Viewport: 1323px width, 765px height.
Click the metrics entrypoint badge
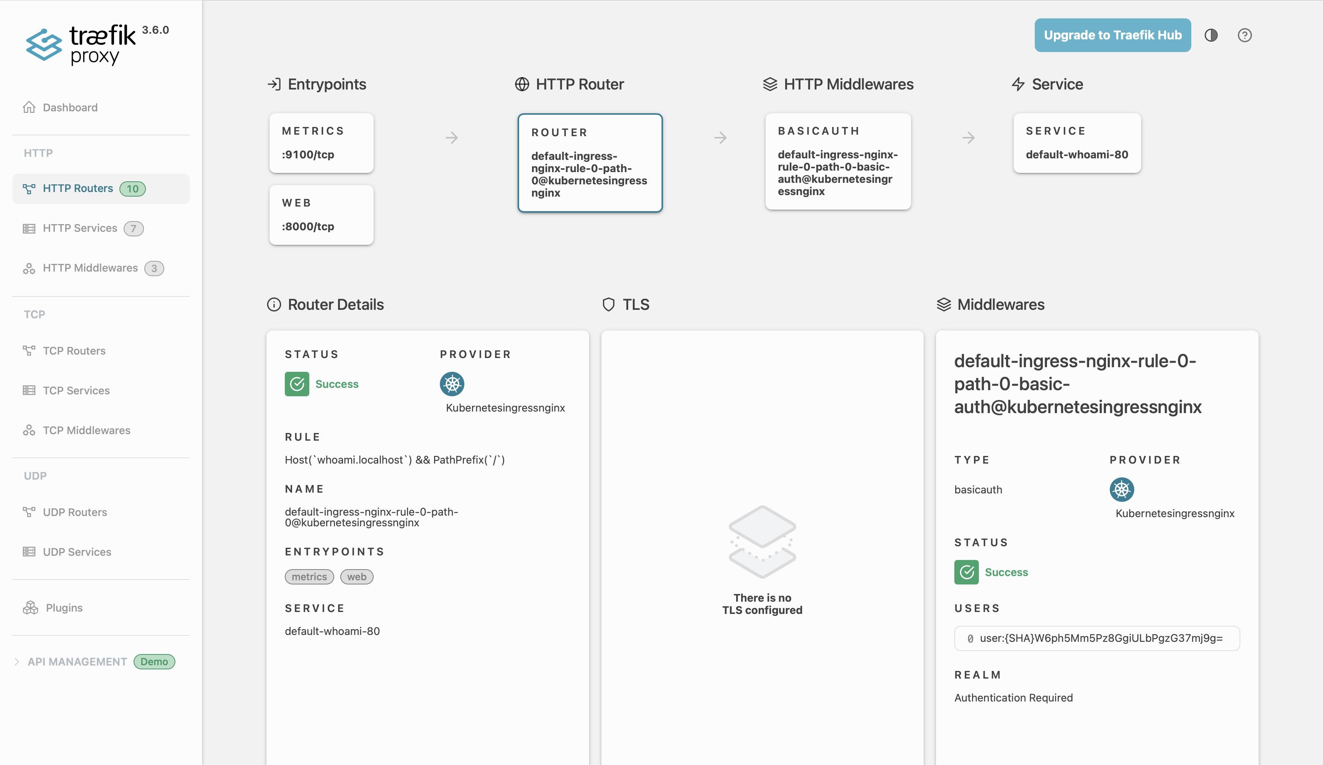click(x=309, y=577)
